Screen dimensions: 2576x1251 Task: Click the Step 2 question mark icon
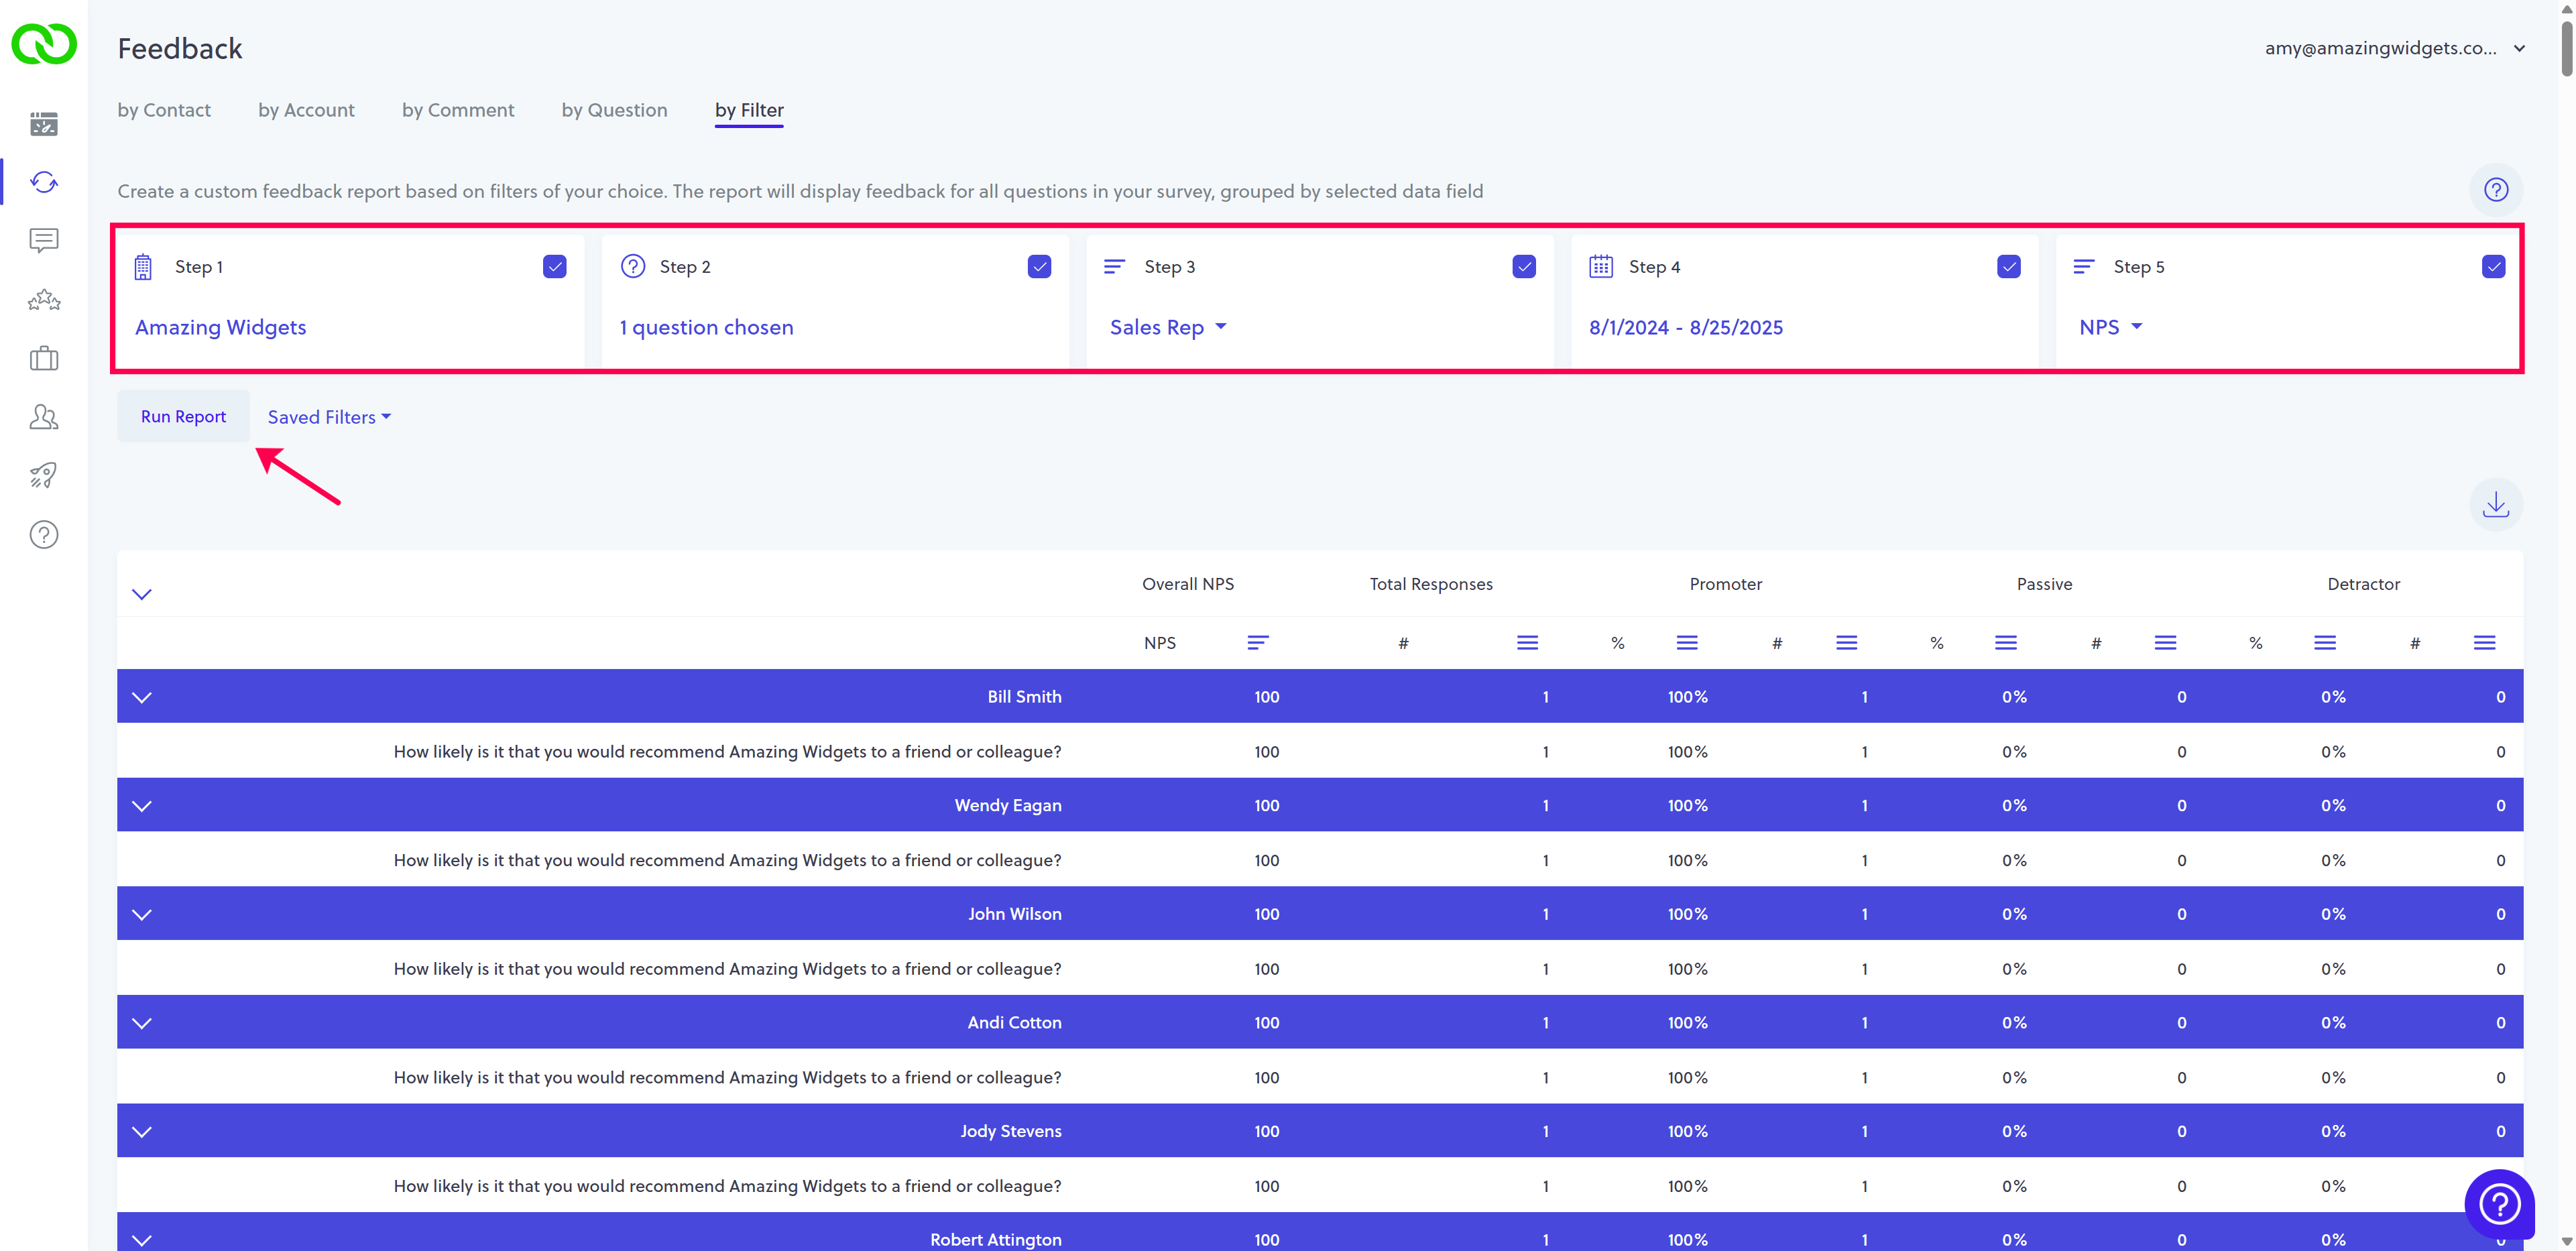[x=633, y=266]
